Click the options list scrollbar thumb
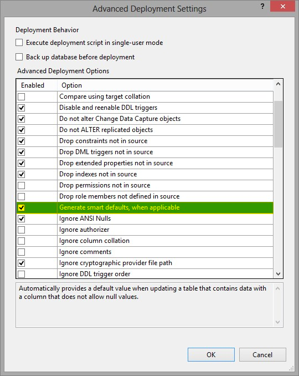The image size is (299, 376). click(x=278, y=124)
